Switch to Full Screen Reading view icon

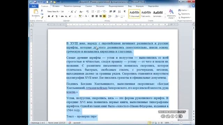153,123
